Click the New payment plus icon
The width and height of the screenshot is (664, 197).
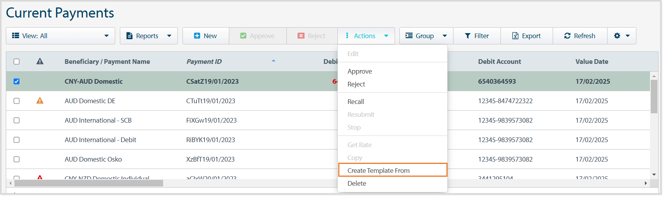click(197, 36)
